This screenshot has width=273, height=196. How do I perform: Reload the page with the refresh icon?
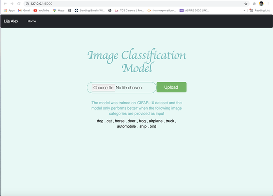coord(19,4)
